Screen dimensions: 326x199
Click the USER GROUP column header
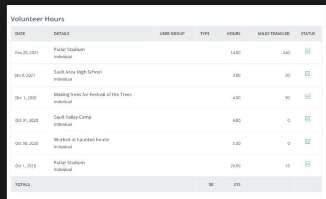pyautogui.click(x=172, y=34)
